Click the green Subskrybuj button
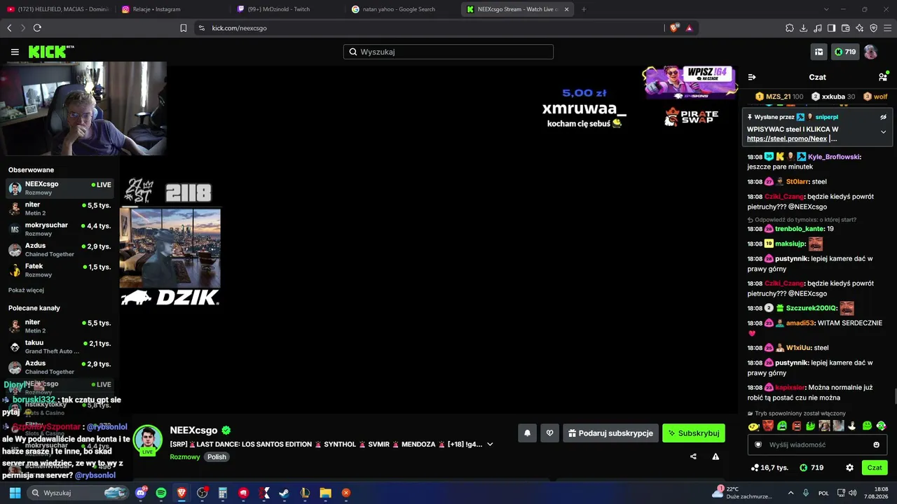Viewport: 897px width, 504px height. click(694, 433)
